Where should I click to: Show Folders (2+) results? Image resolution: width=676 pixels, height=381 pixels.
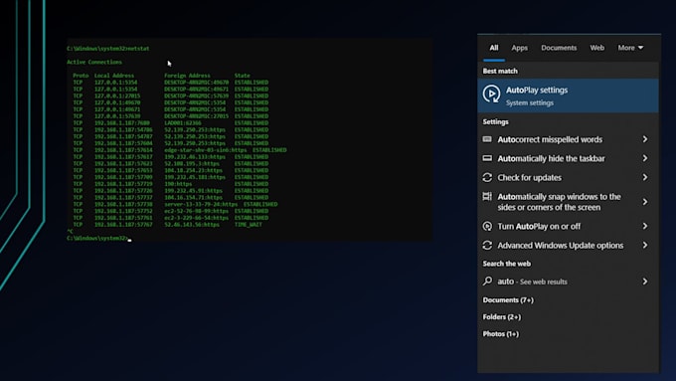502,316
